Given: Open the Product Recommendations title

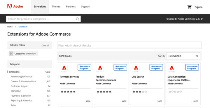Looking at the screenshot, I should [106, 78].
